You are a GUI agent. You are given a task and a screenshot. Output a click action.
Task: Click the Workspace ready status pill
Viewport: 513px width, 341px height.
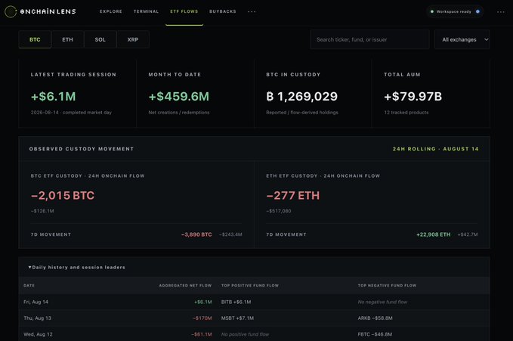pos(455,11)
